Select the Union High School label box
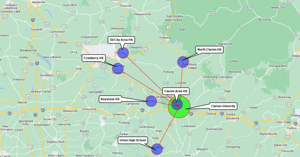300x157 pixels. (x=132, y=140)
